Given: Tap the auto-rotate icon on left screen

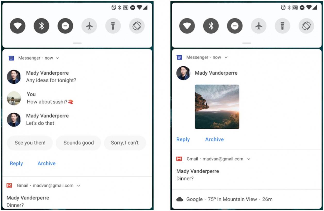Looking at the screenshot, I should point(137,26).
